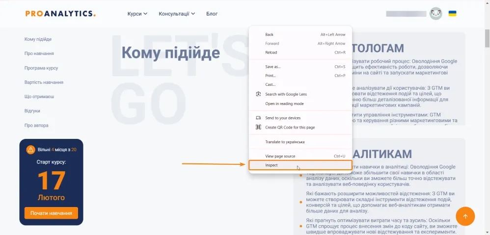Choose Cast... from the context menu
490x235 pixels.
[300, 84]
